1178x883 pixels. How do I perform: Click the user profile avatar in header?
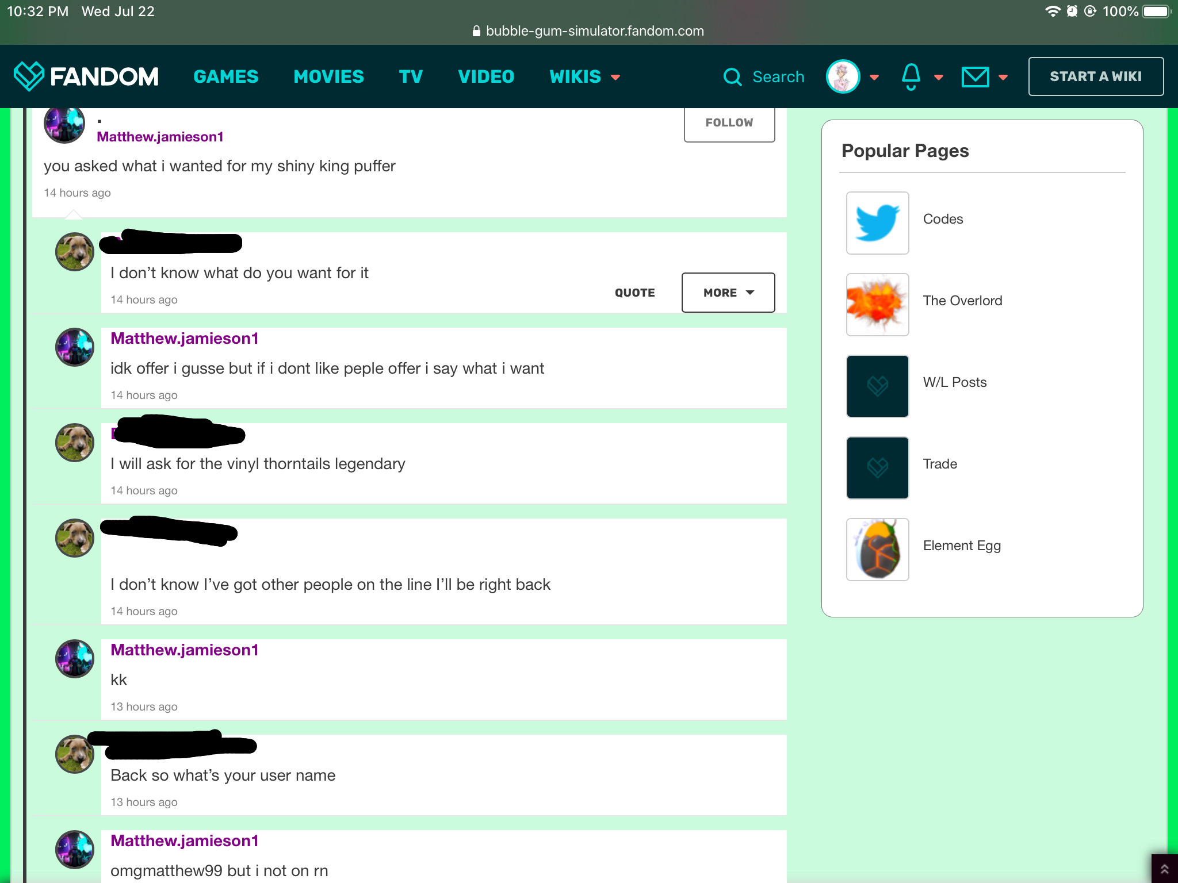pyautogui.click(x=843, y=76)
